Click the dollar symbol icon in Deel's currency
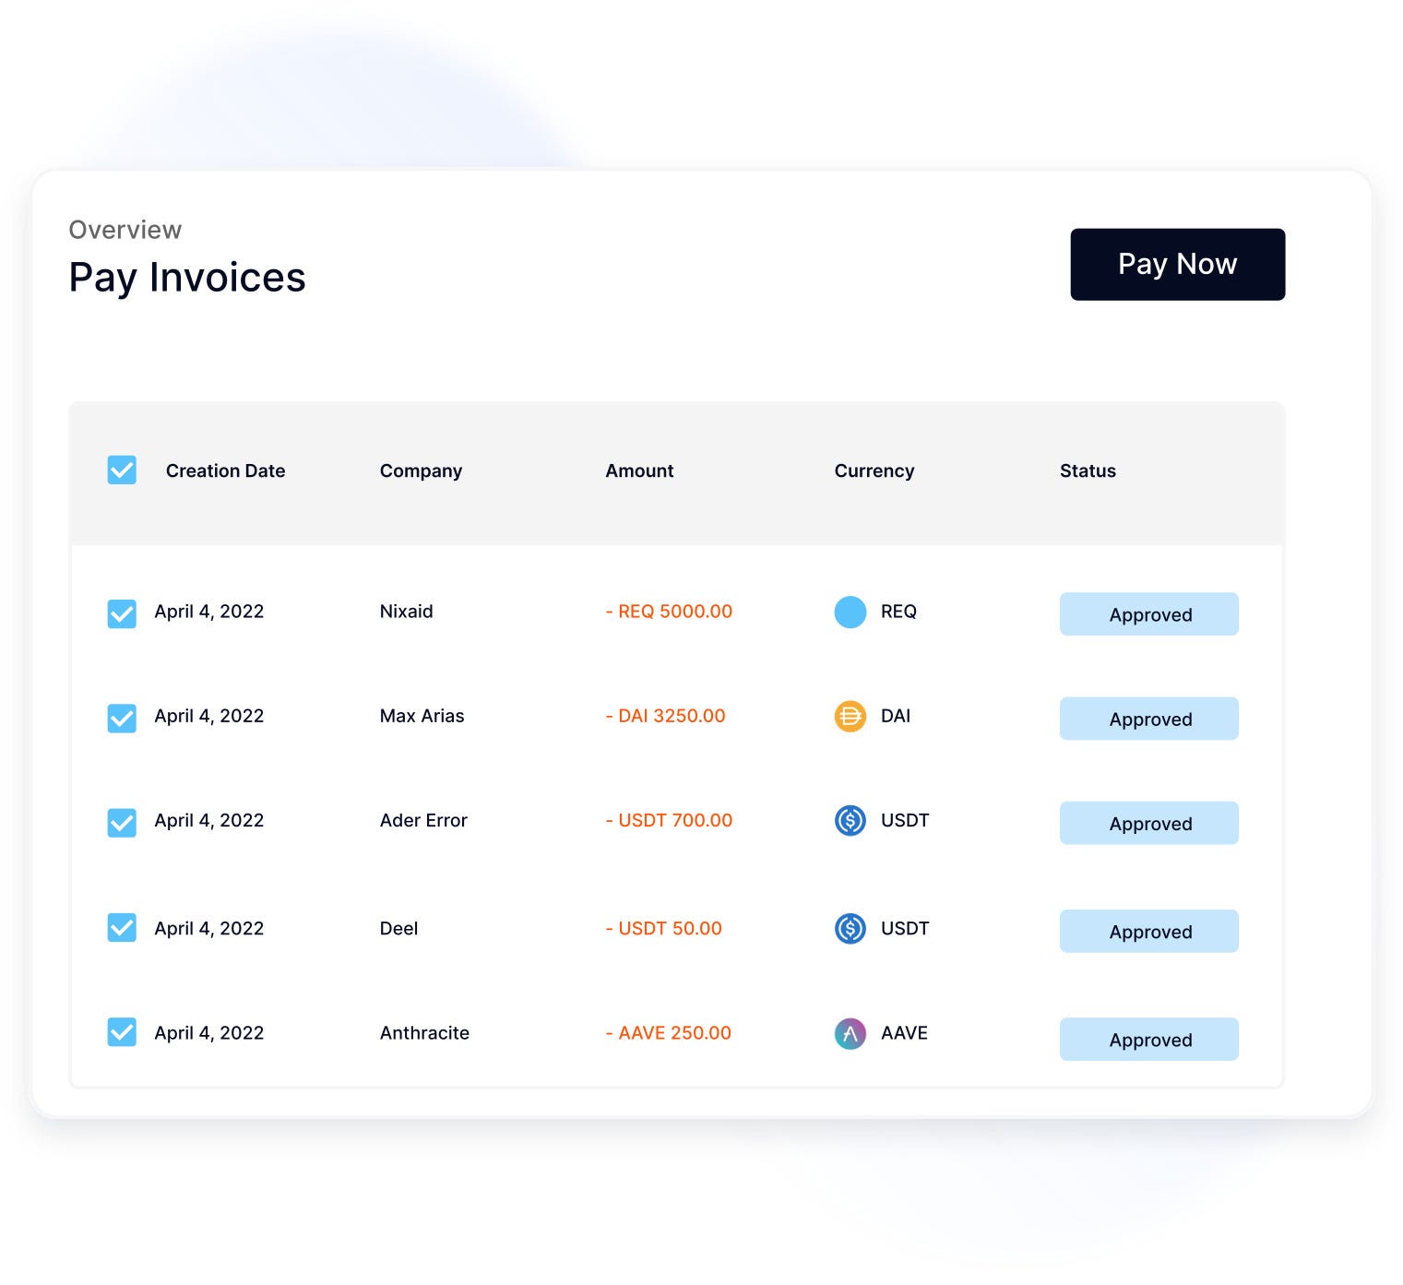Image resolution: width=1403 pixels, height=1285 pixels. pyautogui.click(x=849, y=929)
